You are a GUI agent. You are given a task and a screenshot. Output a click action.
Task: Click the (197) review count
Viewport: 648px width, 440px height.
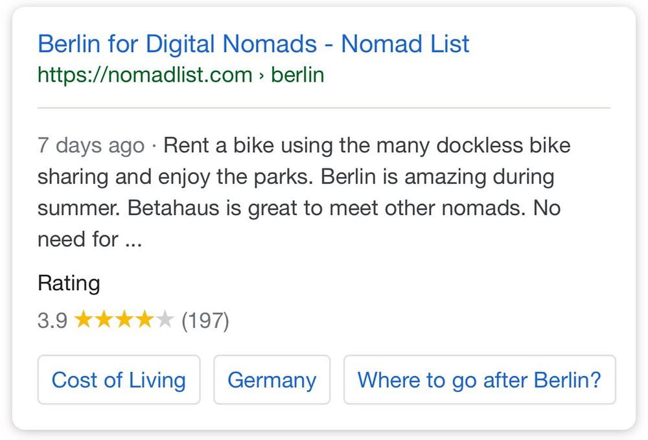[x=205, y=320]
